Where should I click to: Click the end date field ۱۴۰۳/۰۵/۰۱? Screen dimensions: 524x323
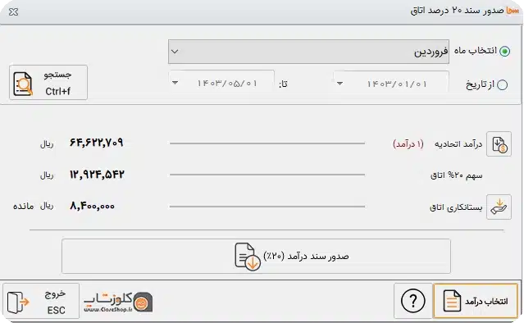pyautogui.click(x=221, y=83)
